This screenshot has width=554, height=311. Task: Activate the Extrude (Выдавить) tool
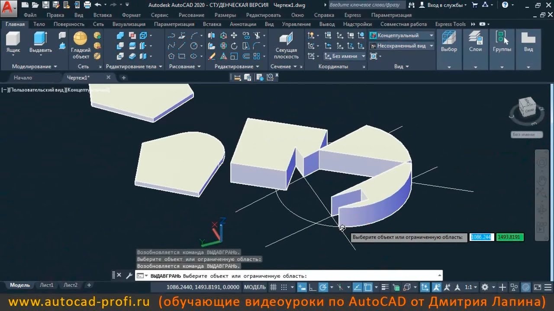coord(40,43)
